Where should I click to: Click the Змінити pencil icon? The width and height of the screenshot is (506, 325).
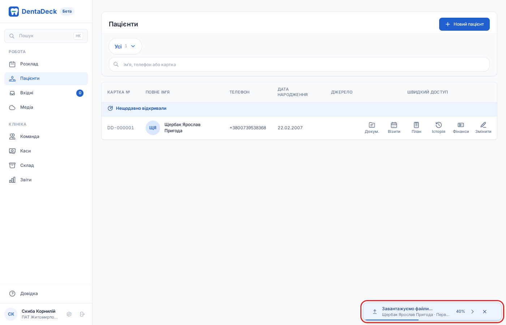(483, 128)
